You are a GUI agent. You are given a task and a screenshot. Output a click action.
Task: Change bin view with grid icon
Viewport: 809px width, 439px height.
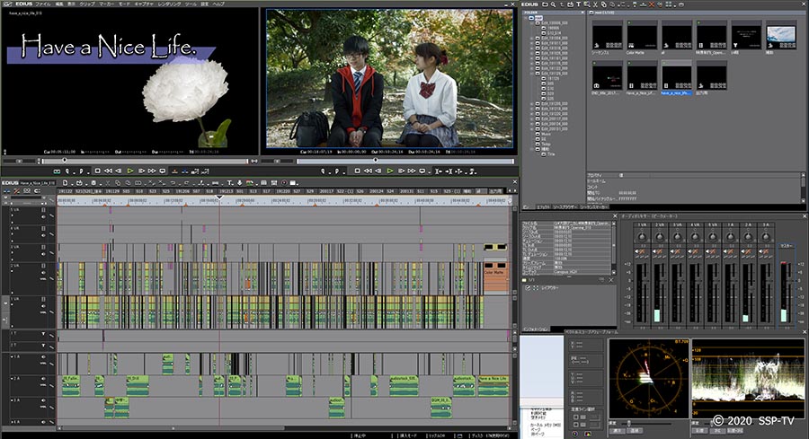(x=669, y=4)
